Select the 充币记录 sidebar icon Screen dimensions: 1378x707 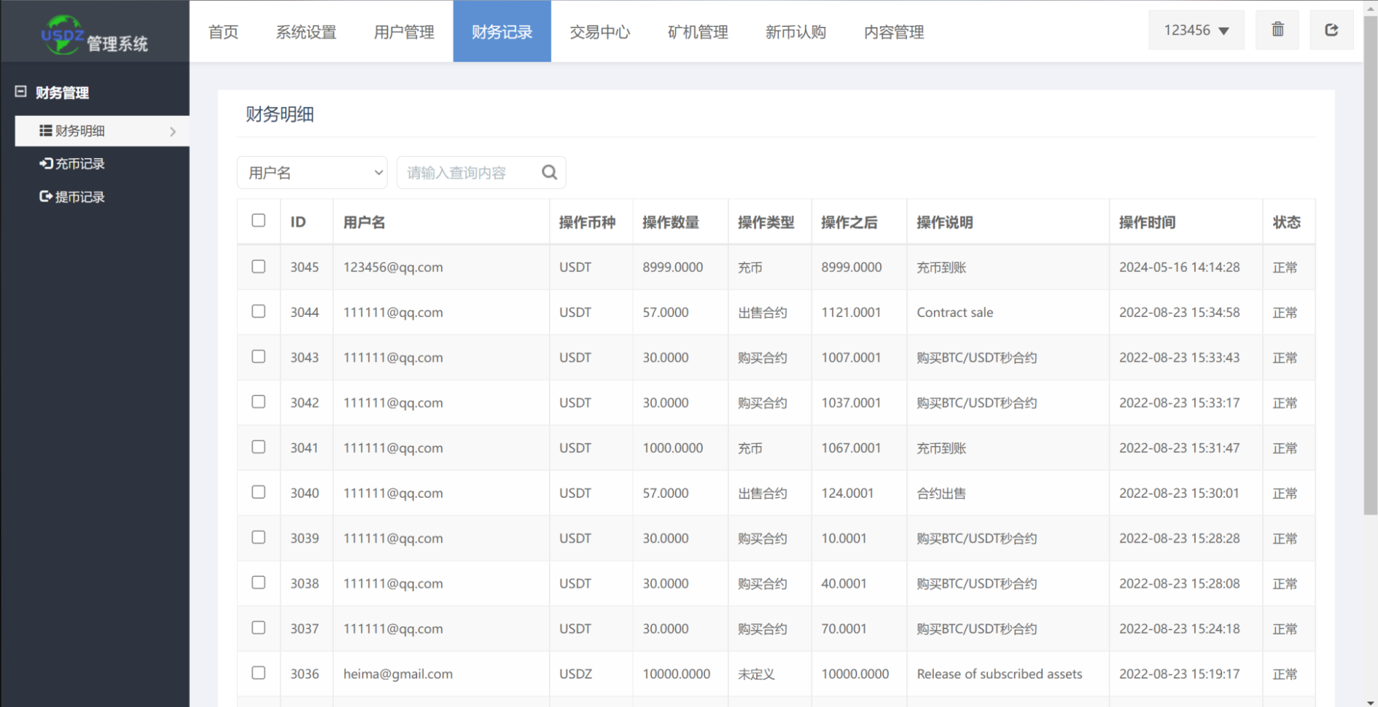pos(46,164)
